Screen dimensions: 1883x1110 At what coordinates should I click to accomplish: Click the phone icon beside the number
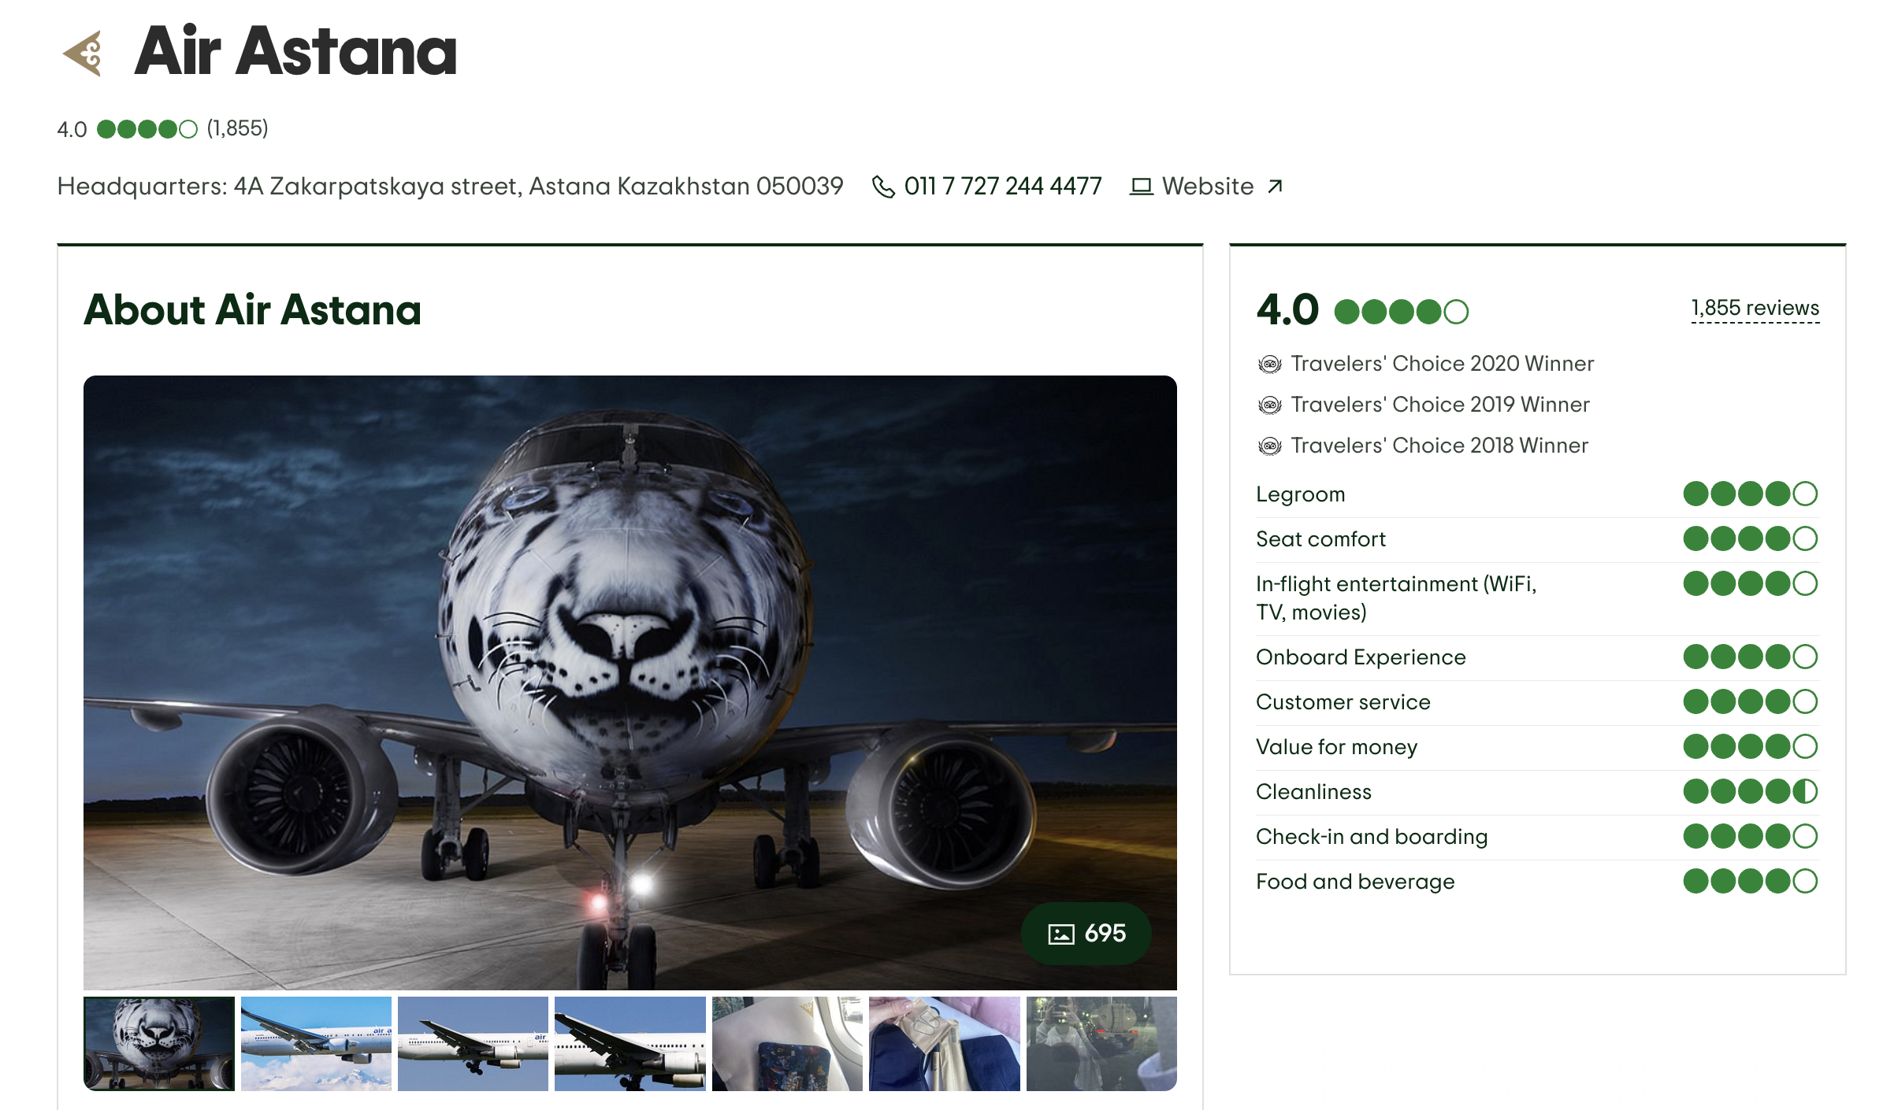[883, 187]
